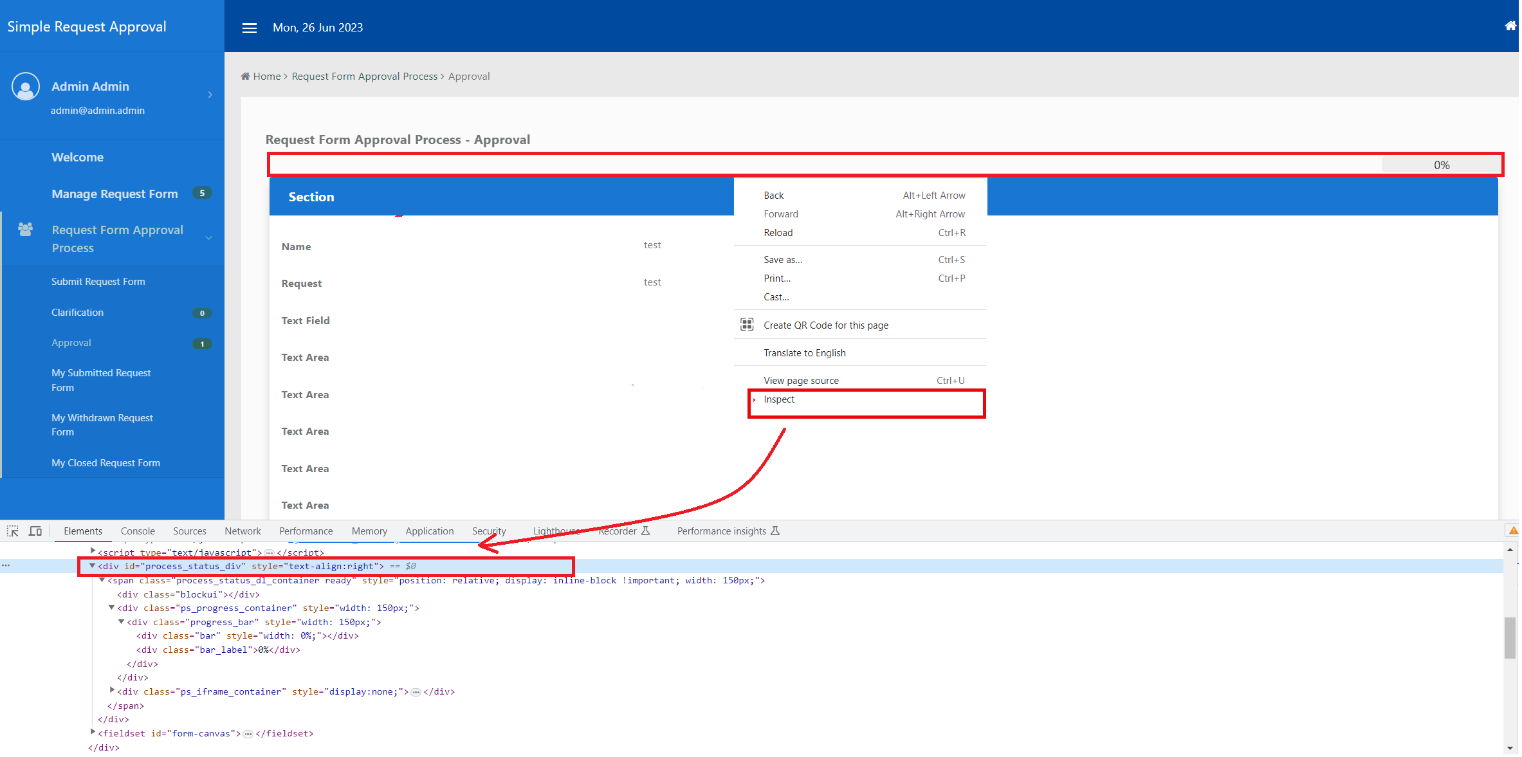This screenshot has width=1522, height=757.
Task: Click DevTools scrollbar up arrow
Action: coord(1510,550)
